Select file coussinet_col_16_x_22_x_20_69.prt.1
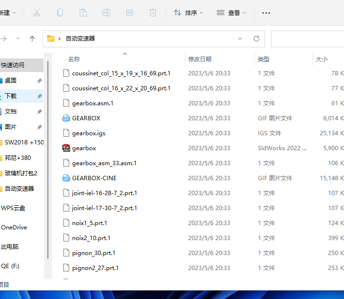The width and height of the screenshot is (344, 299). pyautogui.click(x=121, y=88)
